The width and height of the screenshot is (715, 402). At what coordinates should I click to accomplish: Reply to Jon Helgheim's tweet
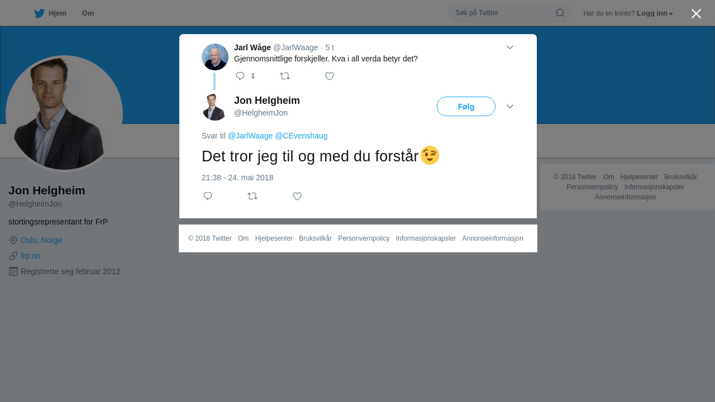pyautogui.click(x=208, y=196)
